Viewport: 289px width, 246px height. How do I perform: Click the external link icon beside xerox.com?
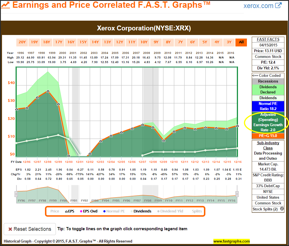278,6
